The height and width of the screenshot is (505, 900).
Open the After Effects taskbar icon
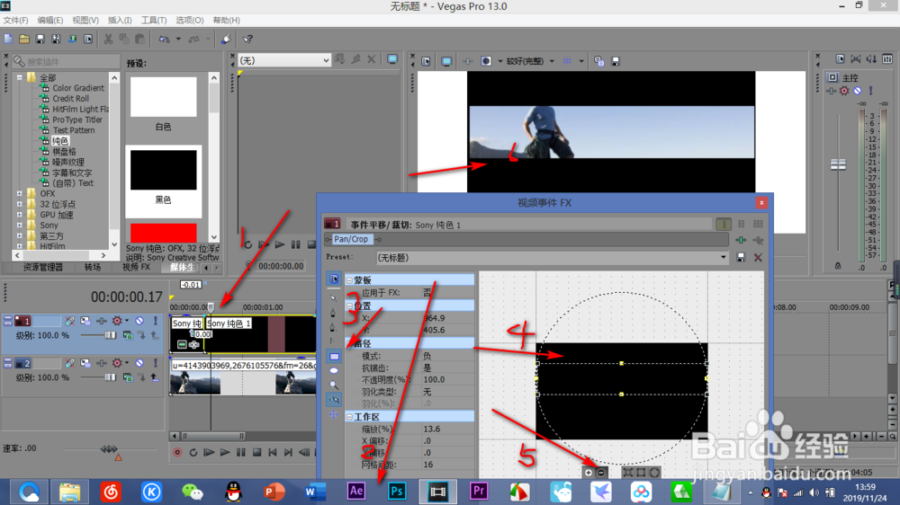pyautogui.click(x=355, y=492)
